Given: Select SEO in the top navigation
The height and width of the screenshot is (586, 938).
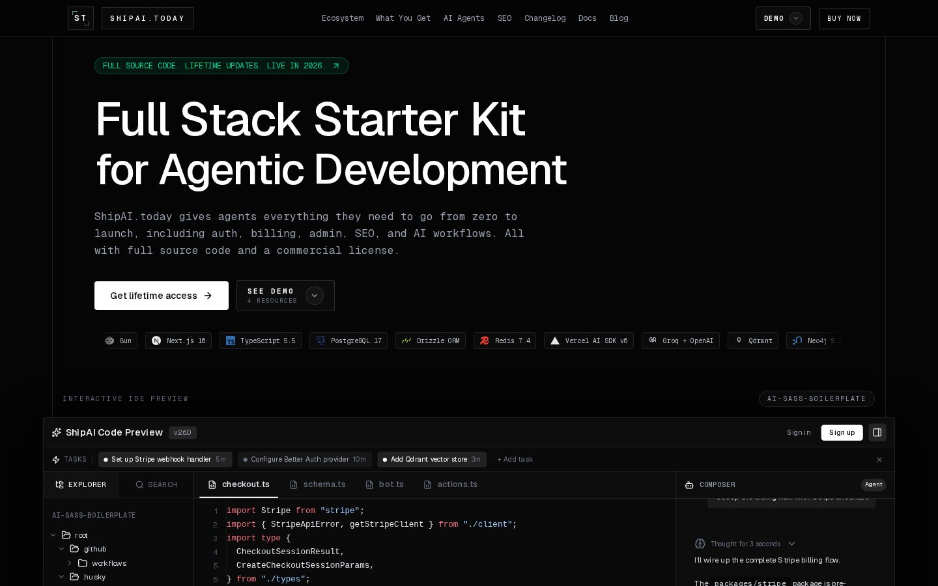Looking at the screenshot, I should pyautogui.click(x=505, y=18).
